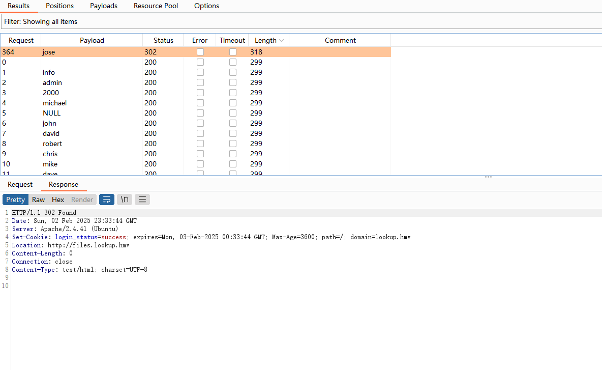Click the panel resize dots handle

(488, 177)
